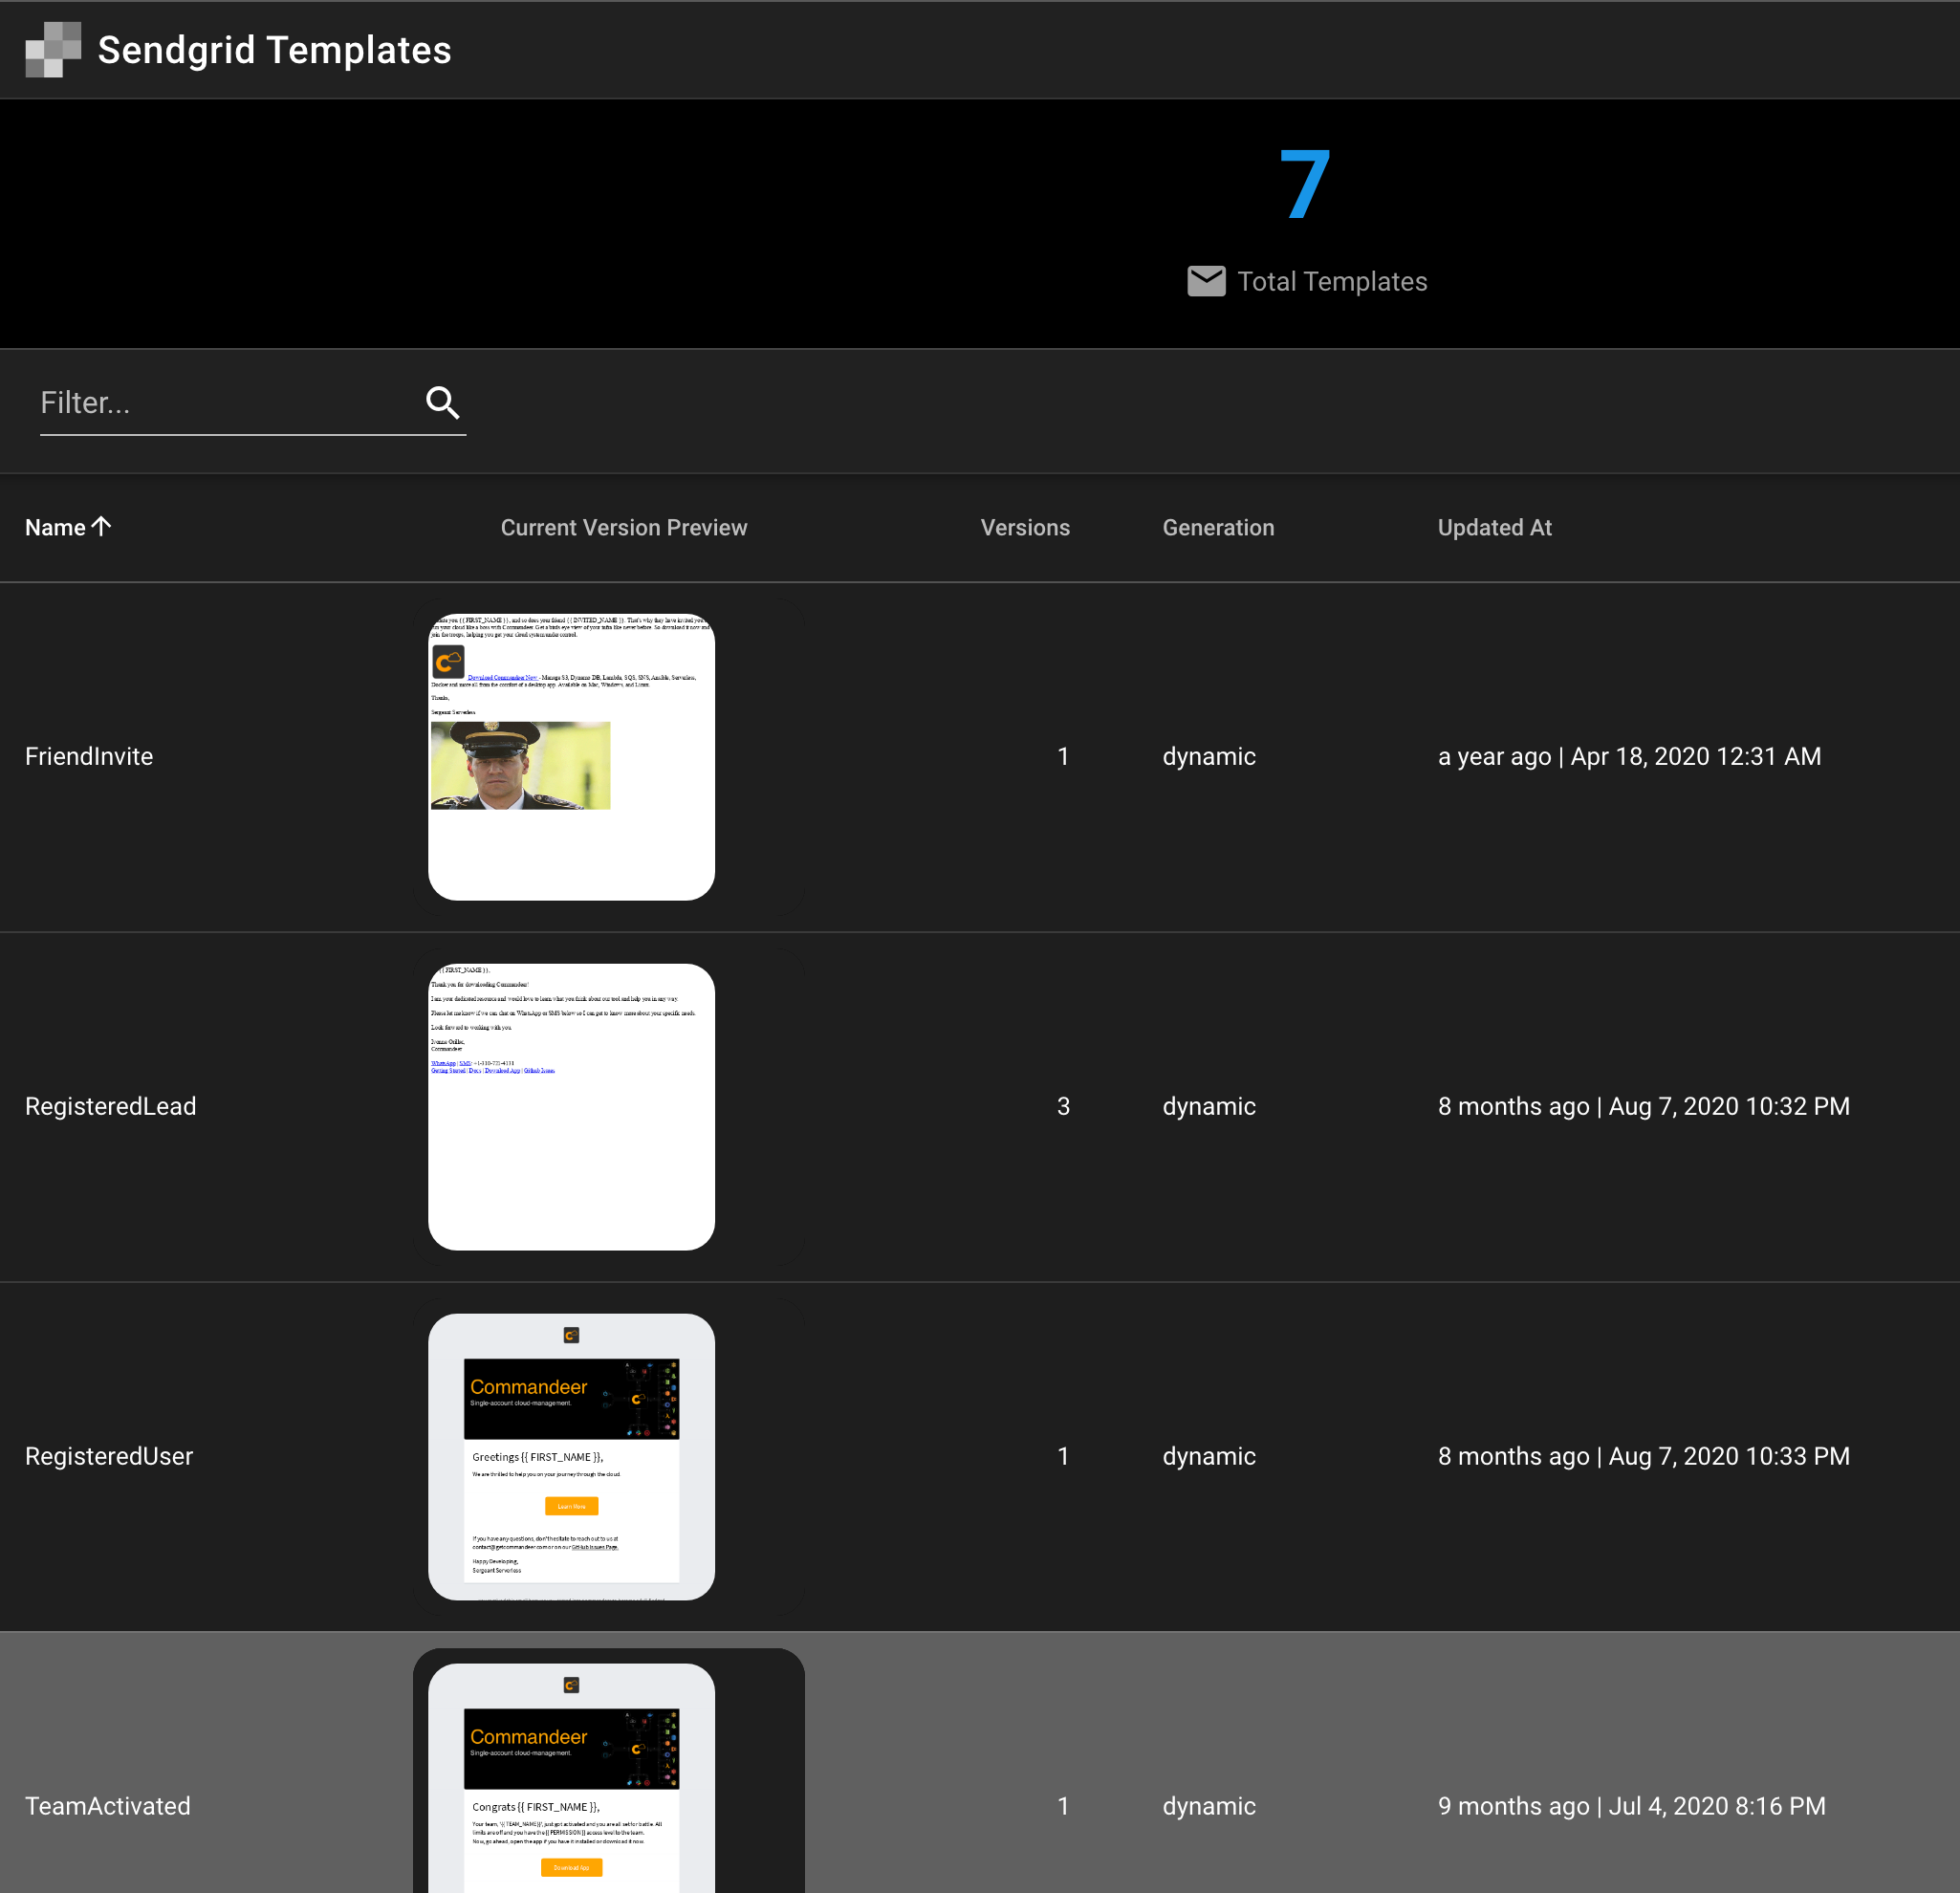1960x1893 pixels.
Task: Select the TeamActivated template name
Action: point(108,1807)
